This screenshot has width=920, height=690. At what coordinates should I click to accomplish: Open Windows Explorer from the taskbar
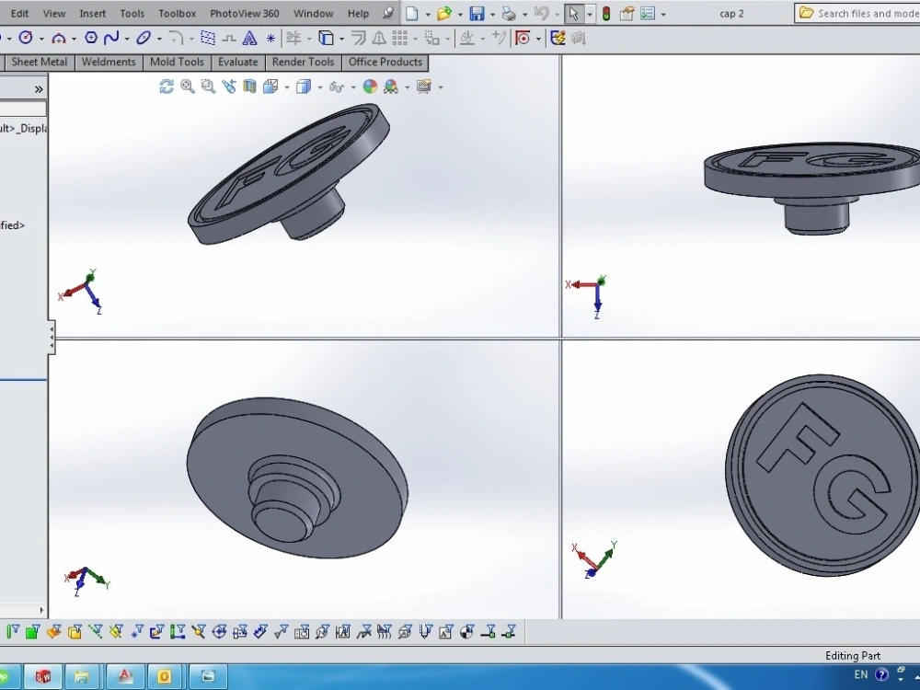tap(82, 676)
